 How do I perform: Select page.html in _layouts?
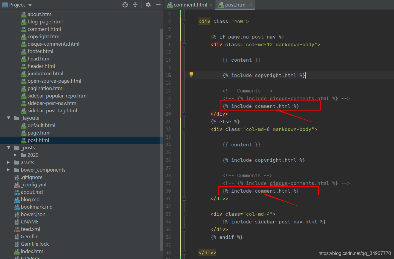(x=39, y=133)
